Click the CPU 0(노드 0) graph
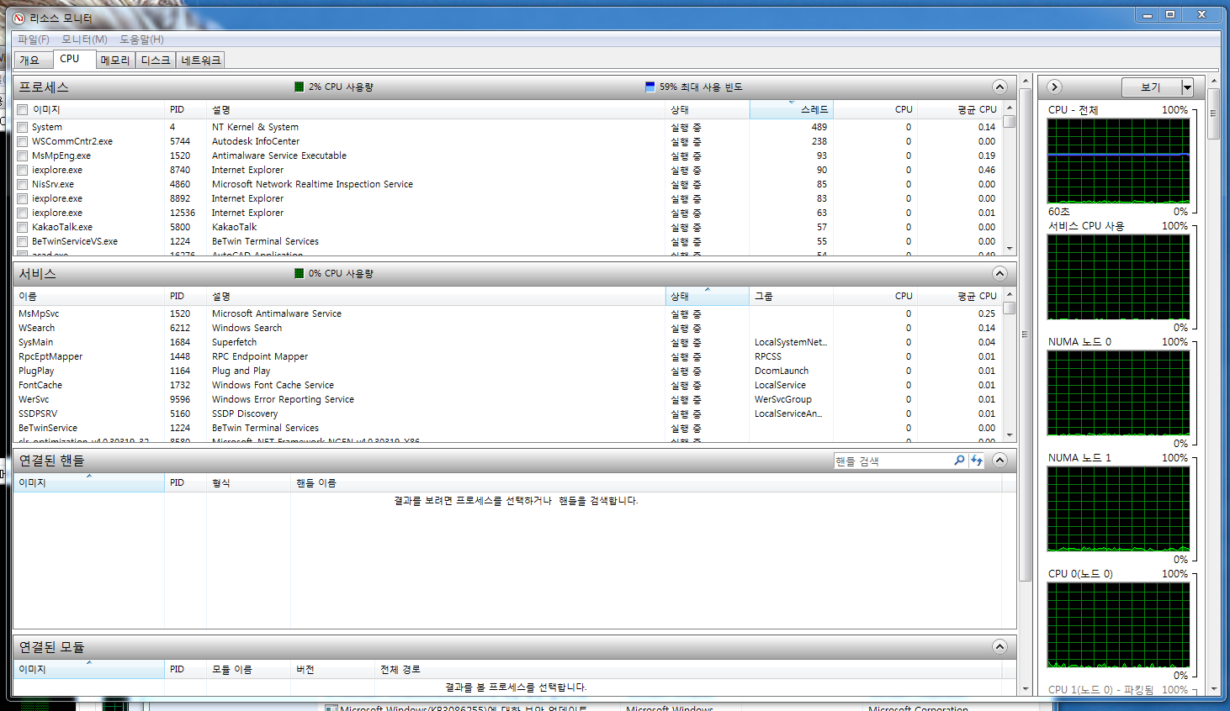 (x=1118, y=624)
